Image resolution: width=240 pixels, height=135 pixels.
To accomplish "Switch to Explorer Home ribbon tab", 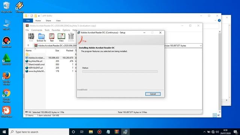I will click(x=38, y=21).
